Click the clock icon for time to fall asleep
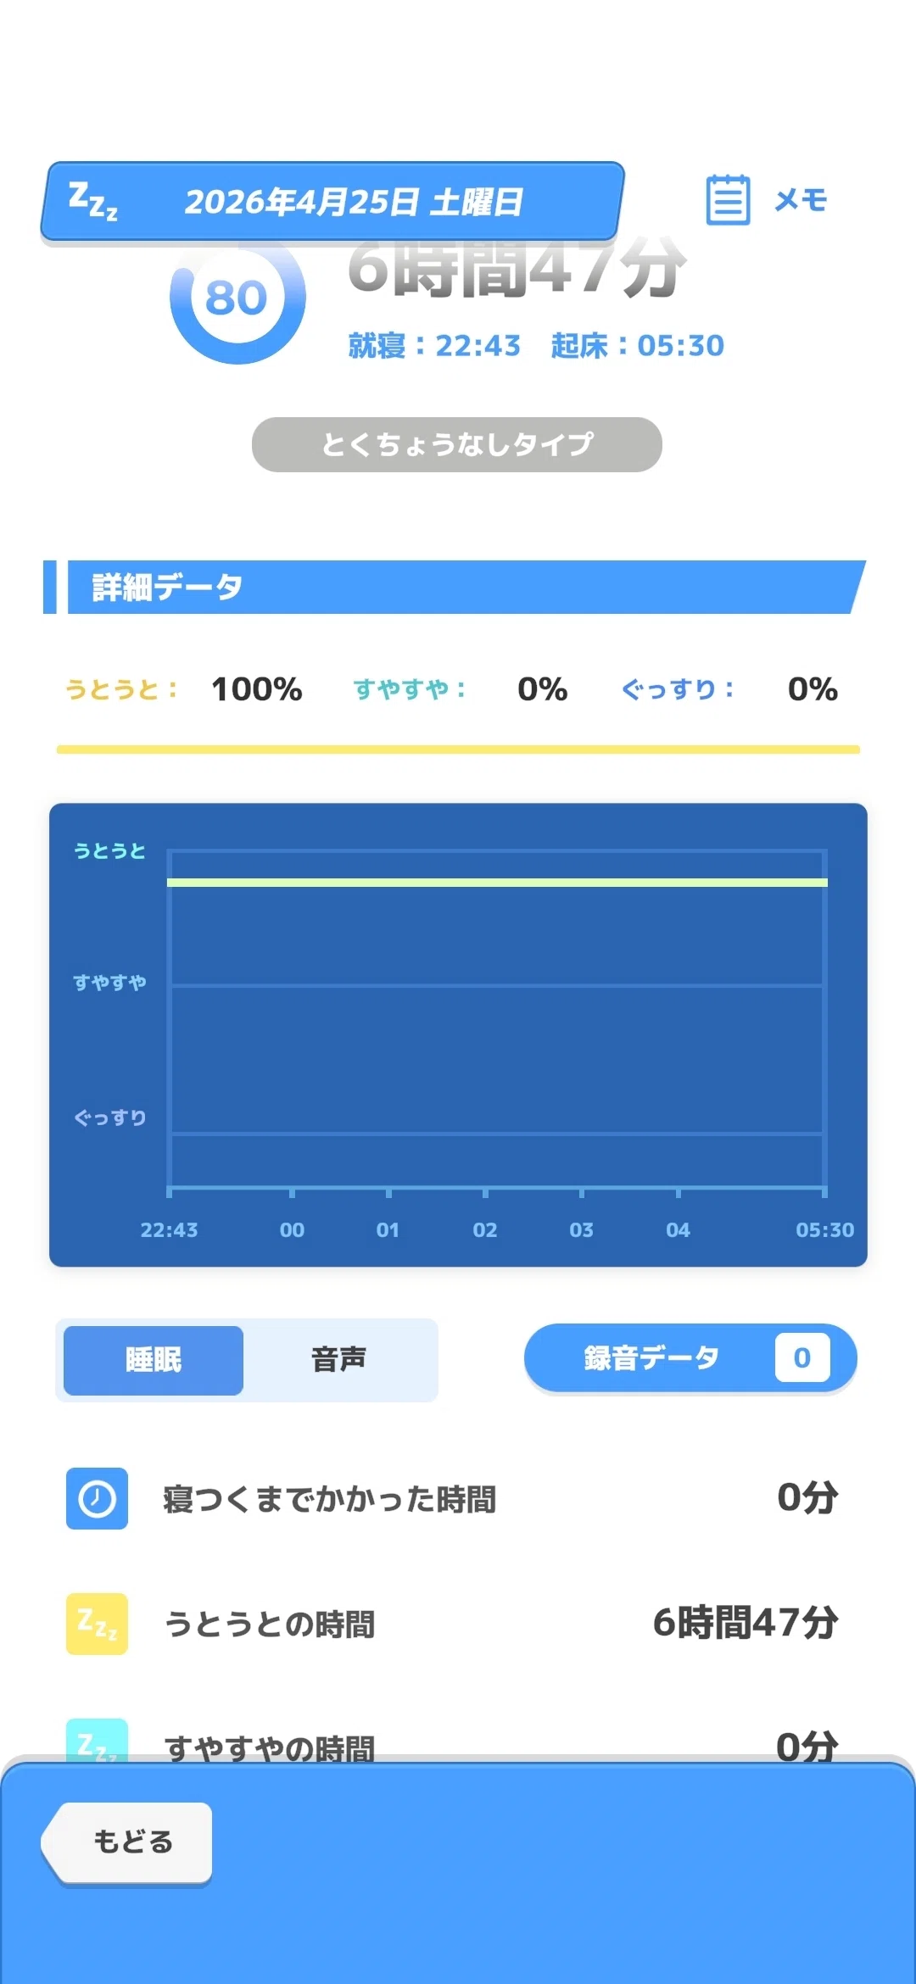 pyautogui.click(x=97, y=1498)
